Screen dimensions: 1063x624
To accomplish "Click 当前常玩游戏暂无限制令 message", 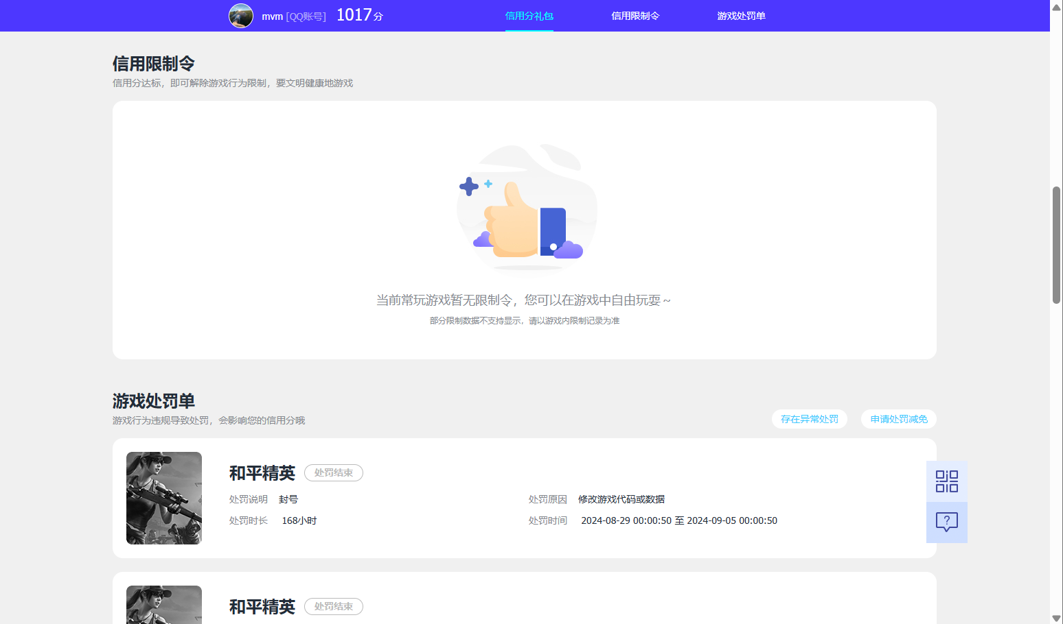I will coord(523,300).
